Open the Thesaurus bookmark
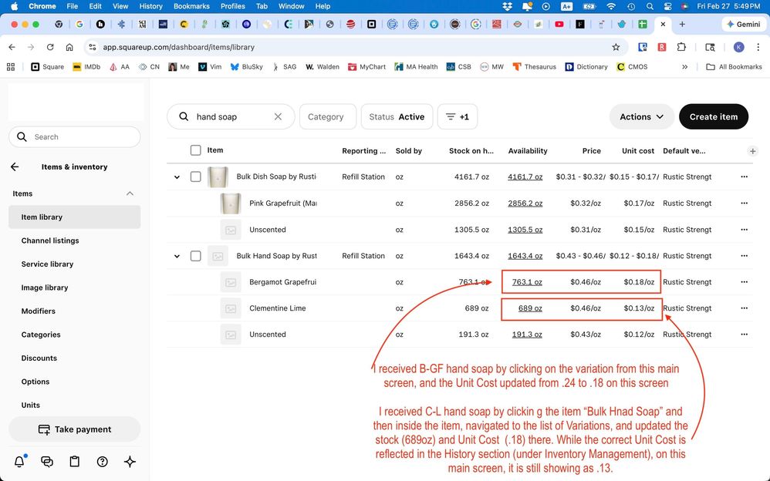This screenshot has height=481, width=770. point(534,67)
